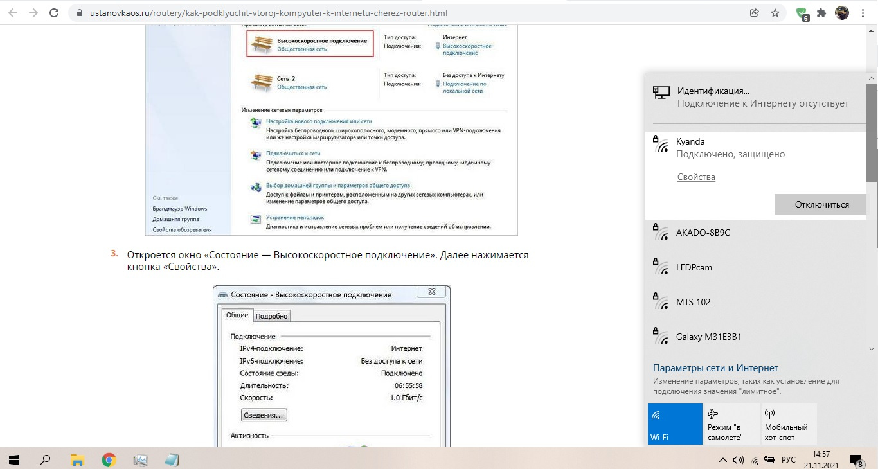Image resolution: width=878 pixels, height=469 pixels.
Task: Click Подключиться к сети link
Action: (x=293, y=154)
